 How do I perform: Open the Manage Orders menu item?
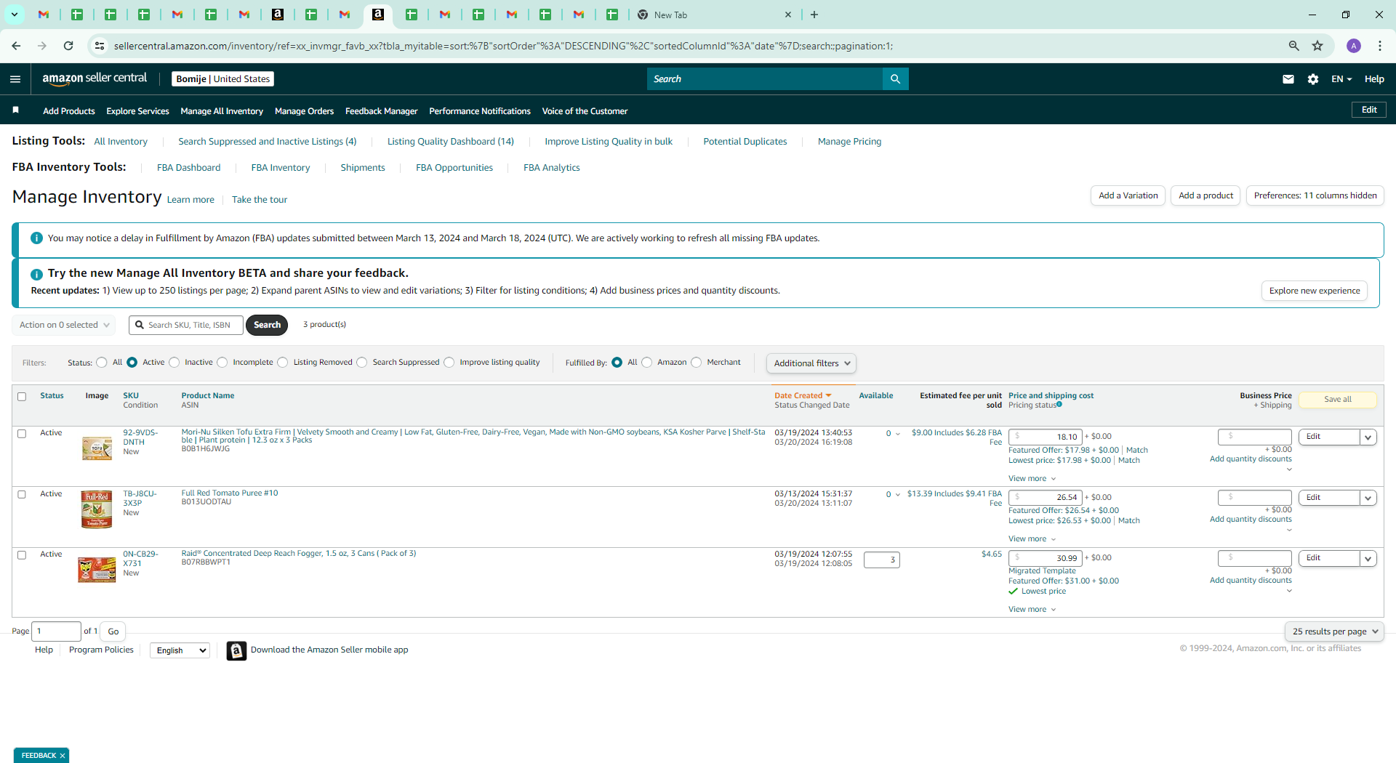click(304, 111)
